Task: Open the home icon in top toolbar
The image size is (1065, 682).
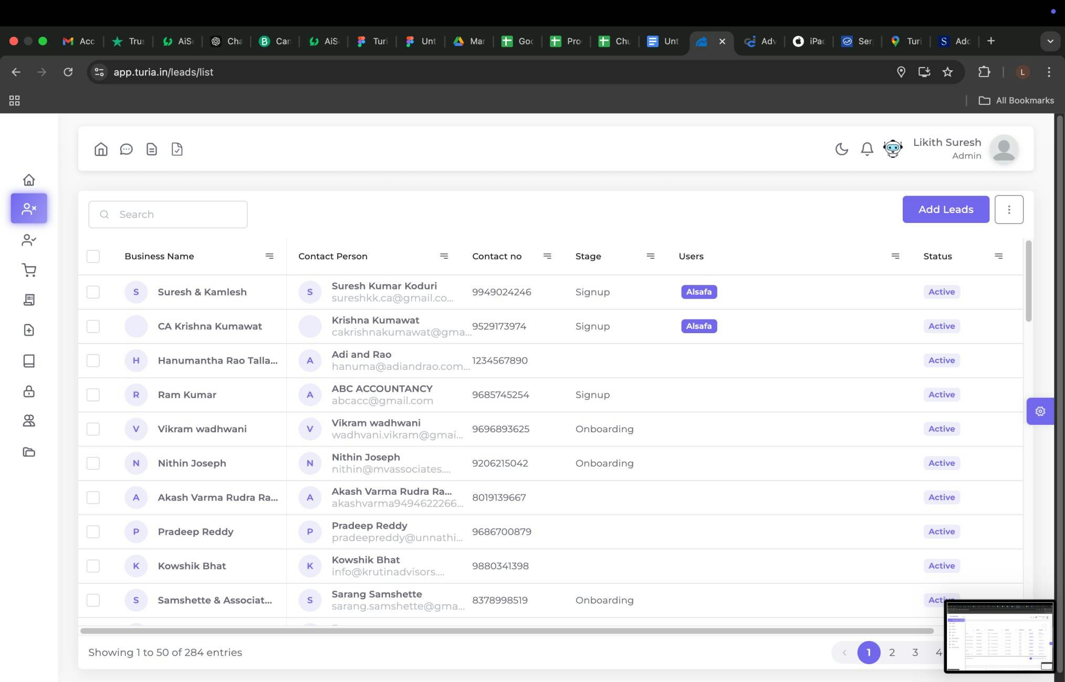Action: point(101,150)
